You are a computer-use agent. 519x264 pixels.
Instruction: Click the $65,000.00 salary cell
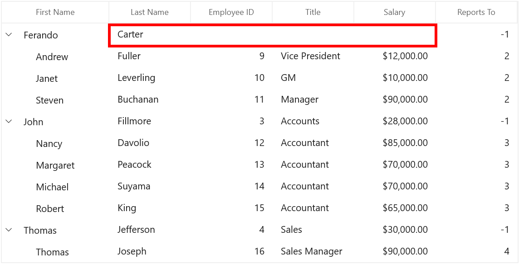(x=405, y=208)
